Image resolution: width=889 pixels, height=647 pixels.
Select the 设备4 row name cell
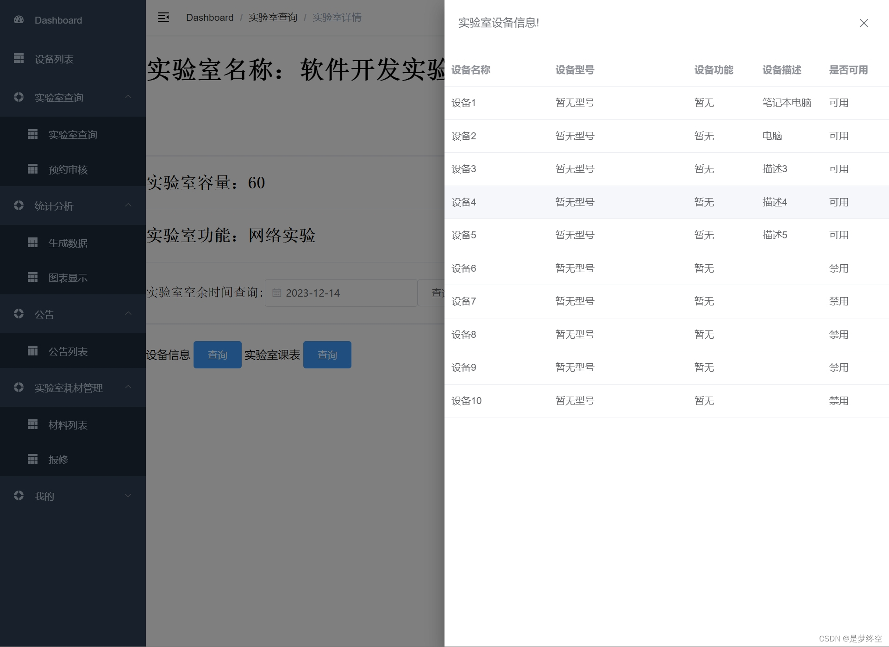pos(464,202)
